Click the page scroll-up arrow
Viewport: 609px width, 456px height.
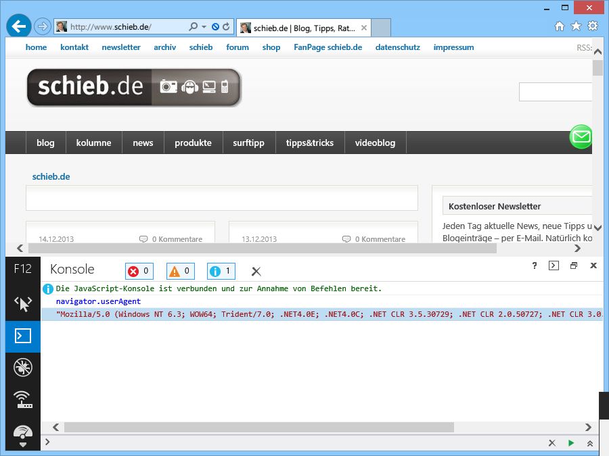tap(597, 51)
